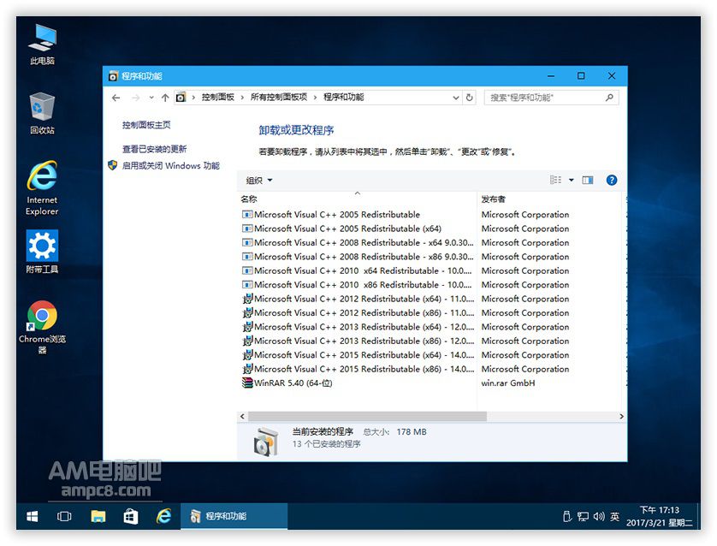Viewport: 717px width, 546px height.
Task: Select Visual C++ 2012 Redistributable (x86)
Action: pyautogui.click(x=358, y=313)
